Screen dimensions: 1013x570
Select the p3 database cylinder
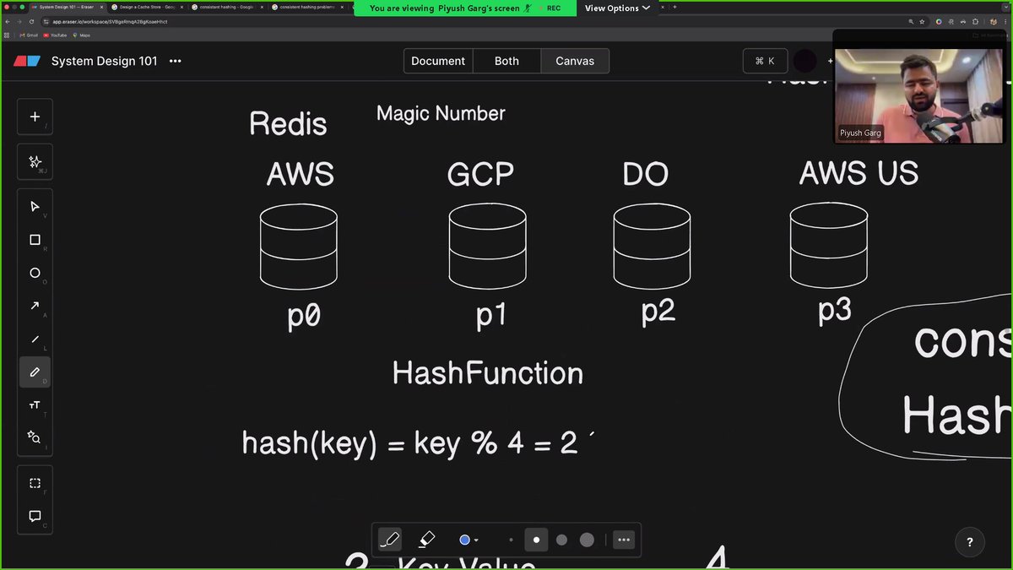pyautogui.click(x=829, y=245)
